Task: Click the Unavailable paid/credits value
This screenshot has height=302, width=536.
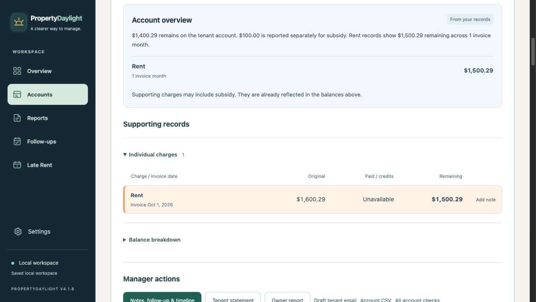Action: 378,199
